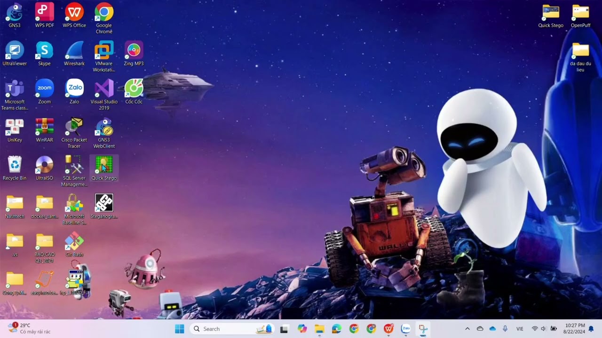Open the GNS3 WebClient shortcut
The width and height of the screenshot is (602, 338).
pos(104,128)
